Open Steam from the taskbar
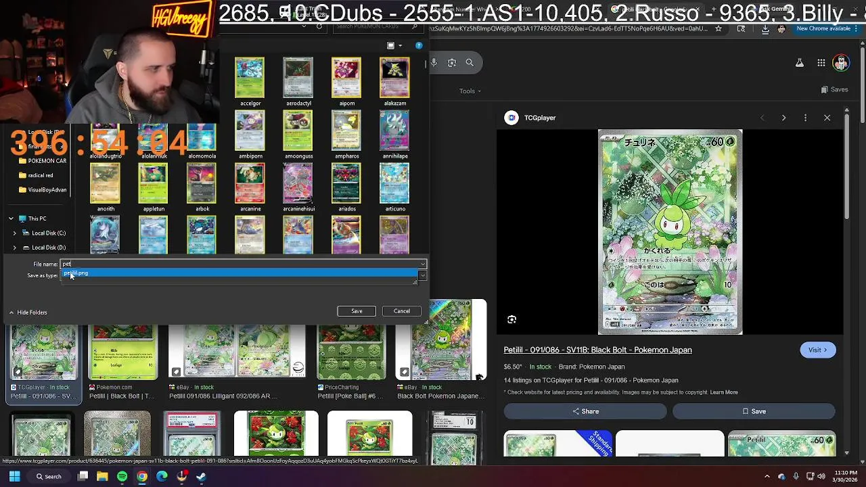This screenshot has height=487, width=866. (201, 476)
